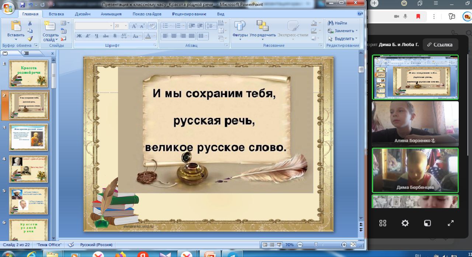Open the Выделить select dropdown
The height and width of the screenshot is (257, 472).
tap(343, 38)
